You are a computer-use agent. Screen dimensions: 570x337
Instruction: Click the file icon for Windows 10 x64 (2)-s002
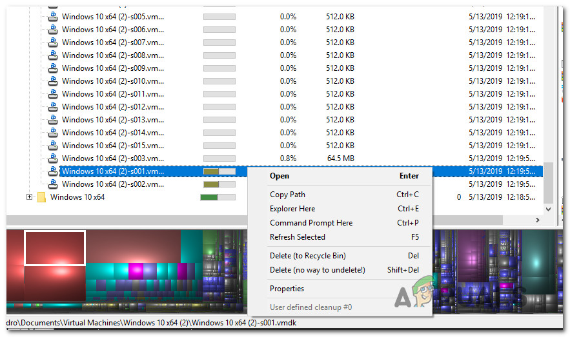(x=53, y=184)
